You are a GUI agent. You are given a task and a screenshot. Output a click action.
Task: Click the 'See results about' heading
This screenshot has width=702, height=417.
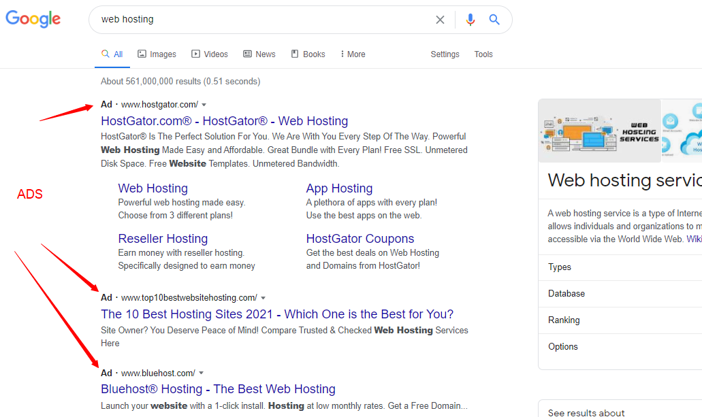click(586, 412)
